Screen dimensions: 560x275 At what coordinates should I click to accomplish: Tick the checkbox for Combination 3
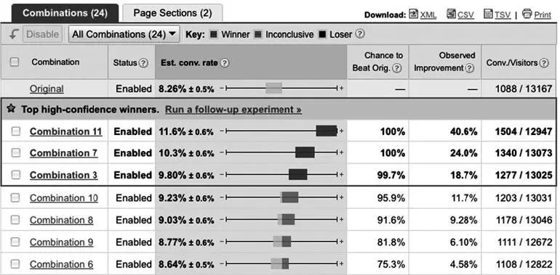tap(15, 175)
